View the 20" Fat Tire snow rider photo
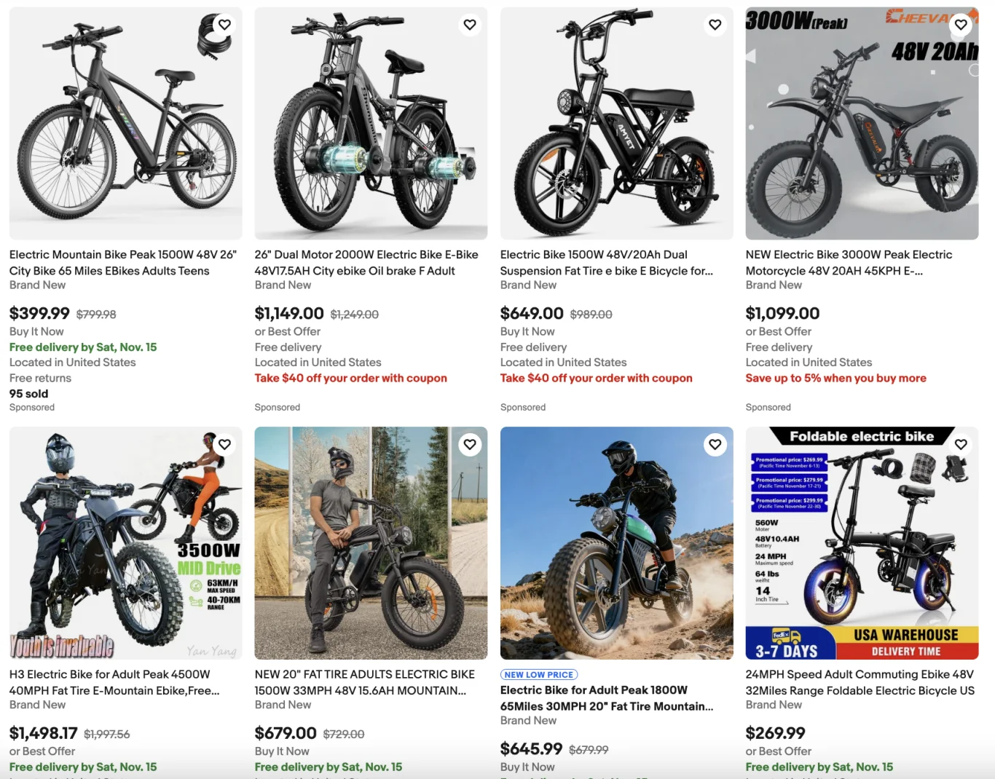The width and height of the screenshot is (995, 779). (x=371, y=543)
